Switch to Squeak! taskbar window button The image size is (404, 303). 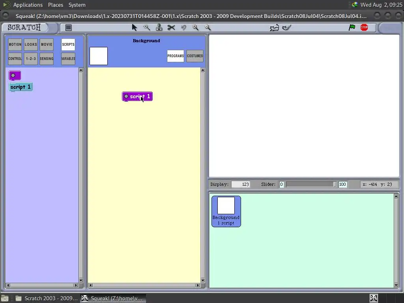coord(113,298)
